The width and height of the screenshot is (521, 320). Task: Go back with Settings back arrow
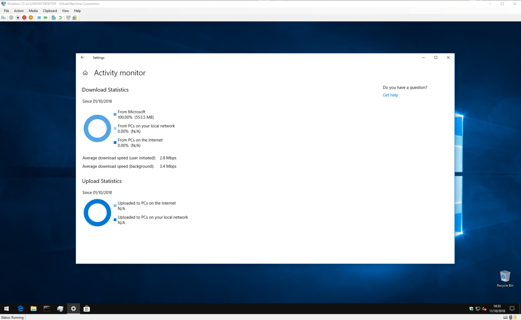83,57
